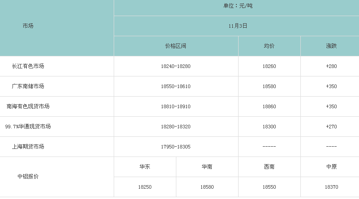Click the price range 18240-18280 cell
This screenshot has width=359, height=199.
175,66
